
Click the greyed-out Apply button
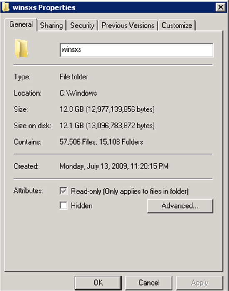(x=199, y=283)
